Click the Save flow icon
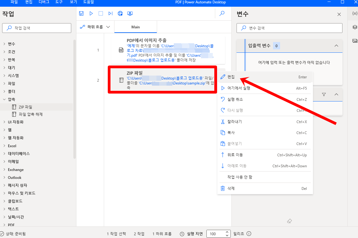358x238 pixels. coord(81,13)
